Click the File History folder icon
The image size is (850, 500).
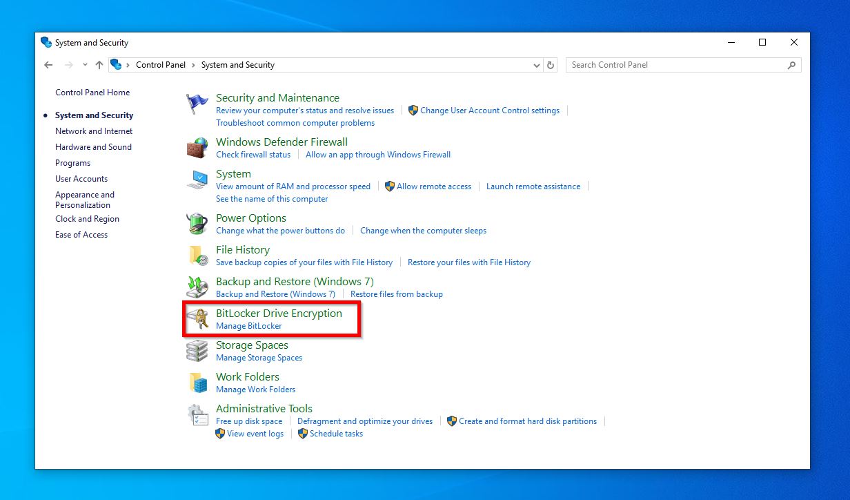(x=197, y=256)
